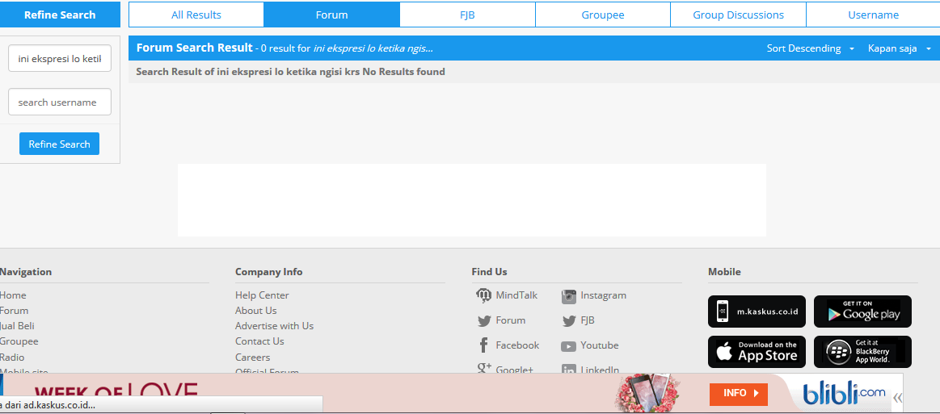Screen dimensions: 940x414
Task: Open Youtube text link
Action: 600,345
